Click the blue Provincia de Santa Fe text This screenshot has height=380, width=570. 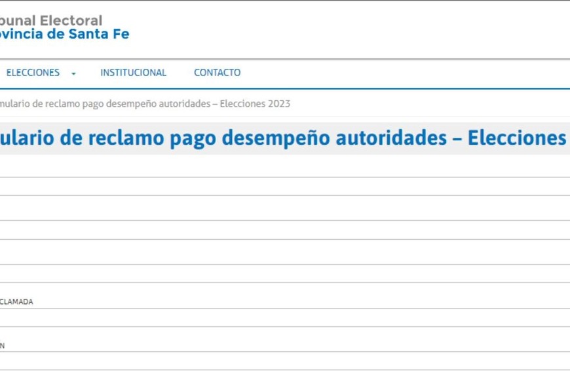point(64,34)
